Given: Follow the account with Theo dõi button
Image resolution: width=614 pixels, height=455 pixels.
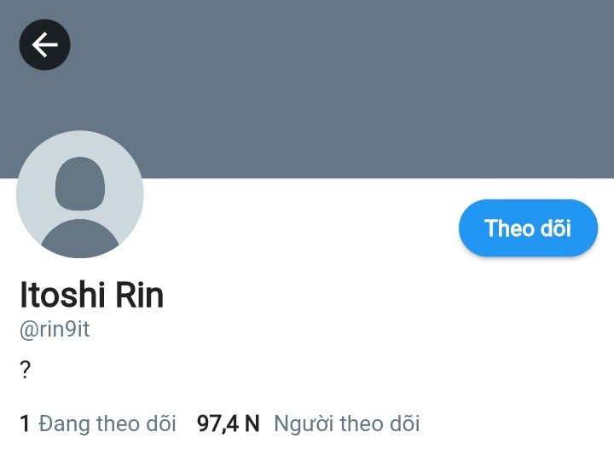Looking at the screenshot, I should point(528,228).
